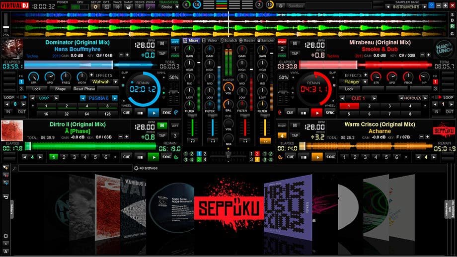Click the green circle counter showing 6

[x=187, y=4]
